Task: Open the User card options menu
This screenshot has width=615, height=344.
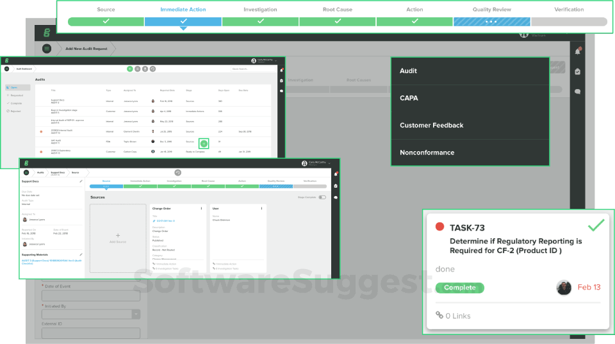Action: point(261,209)
